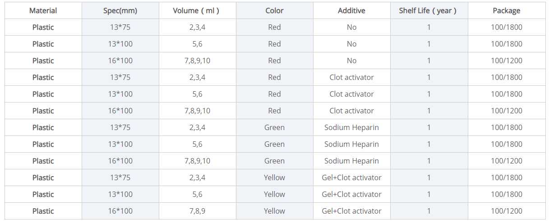Click the Material column header
The width and height of the screenshot is (549, 224).
click(43, 10)
